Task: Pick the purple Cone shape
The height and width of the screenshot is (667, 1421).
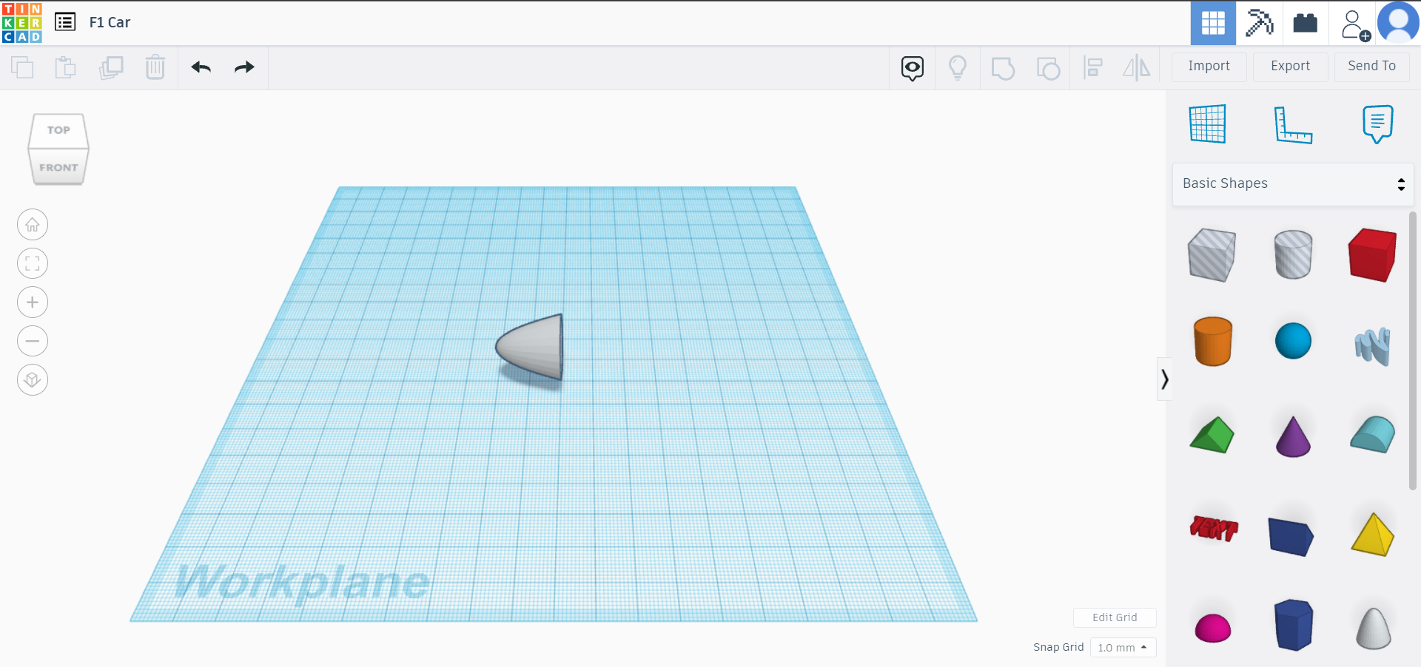Action: pos(1293,436)
